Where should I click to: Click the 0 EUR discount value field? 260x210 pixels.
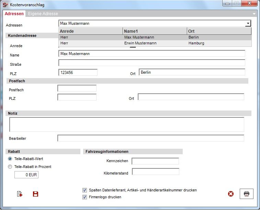tap(26, 175)
